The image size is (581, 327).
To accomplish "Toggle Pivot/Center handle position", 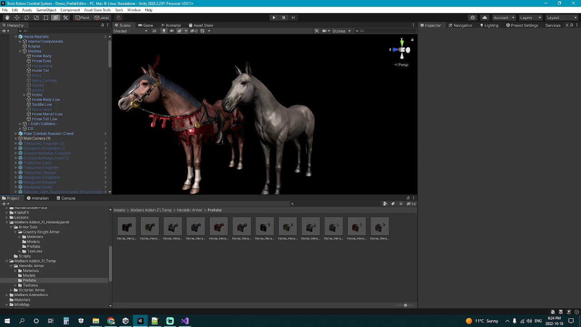I will coord(82,18).
